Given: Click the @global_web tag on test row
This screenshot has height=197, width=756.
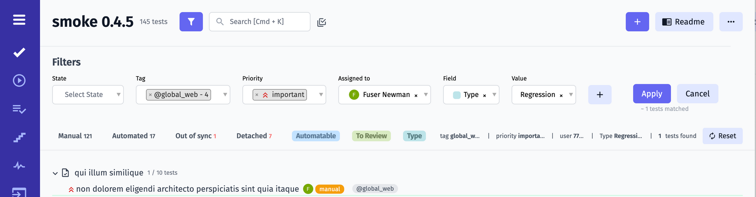Looking at the screenshot, I should (x=375, y=189).
